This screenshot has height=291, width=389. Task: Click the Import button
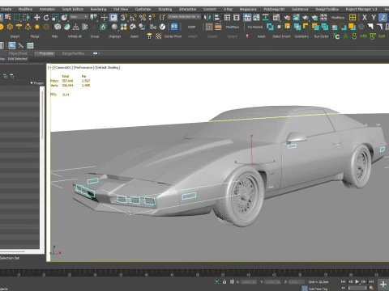tap(15, 36)
